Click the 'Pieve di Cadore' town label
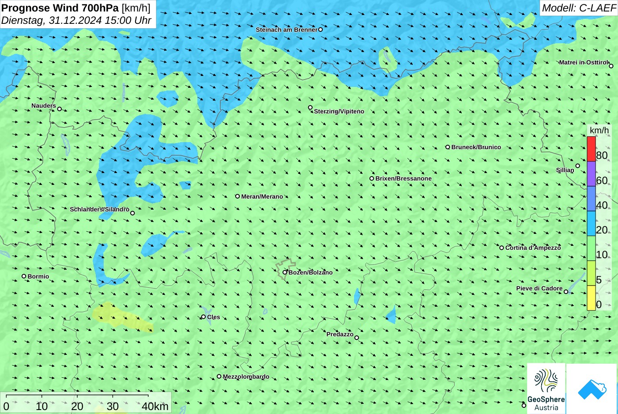Image resolution: width=618 pixels, height=414 pixels. pos(539,288)
